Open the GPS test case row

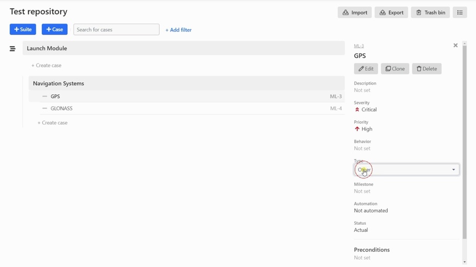click(x=187, y=96)
